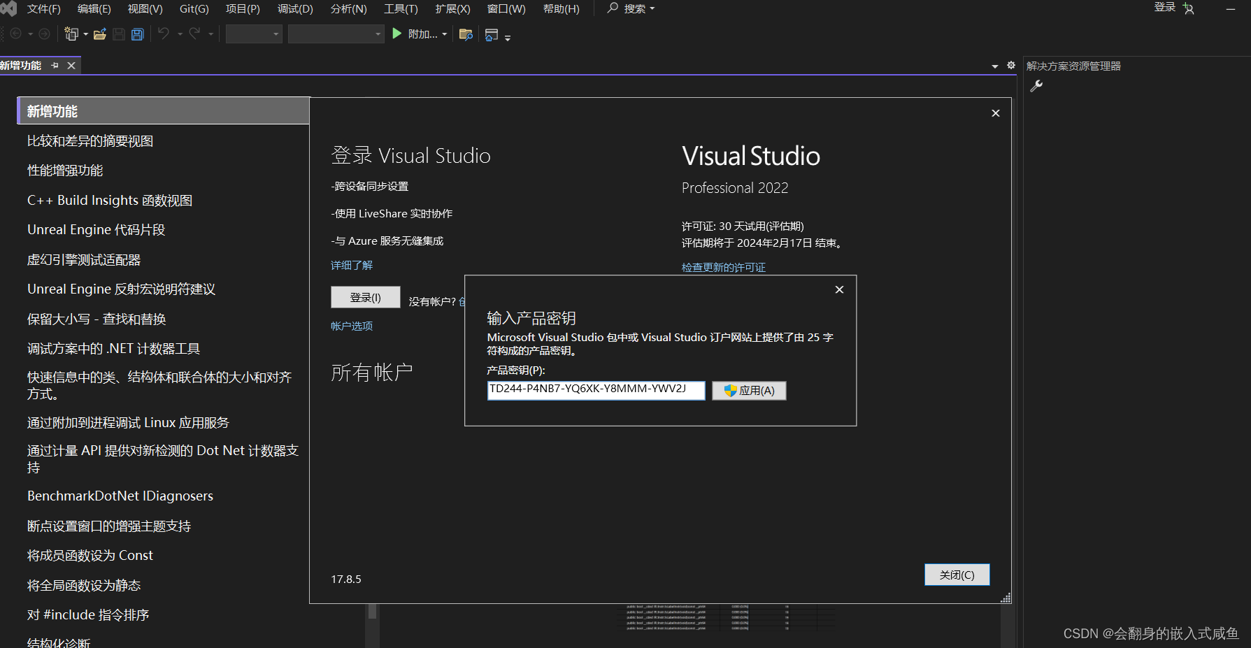Open the 搜索 dropdown in the title bar
This screenshot has height=648, width=1251.
[639, 8]
